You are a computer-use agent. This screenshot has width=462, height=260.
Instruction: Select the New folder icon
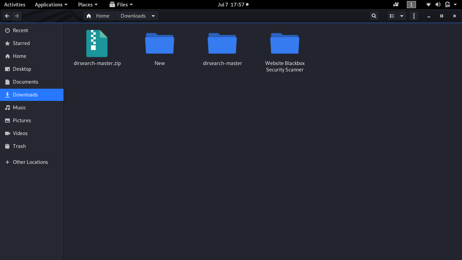click(x=160, y=43)
